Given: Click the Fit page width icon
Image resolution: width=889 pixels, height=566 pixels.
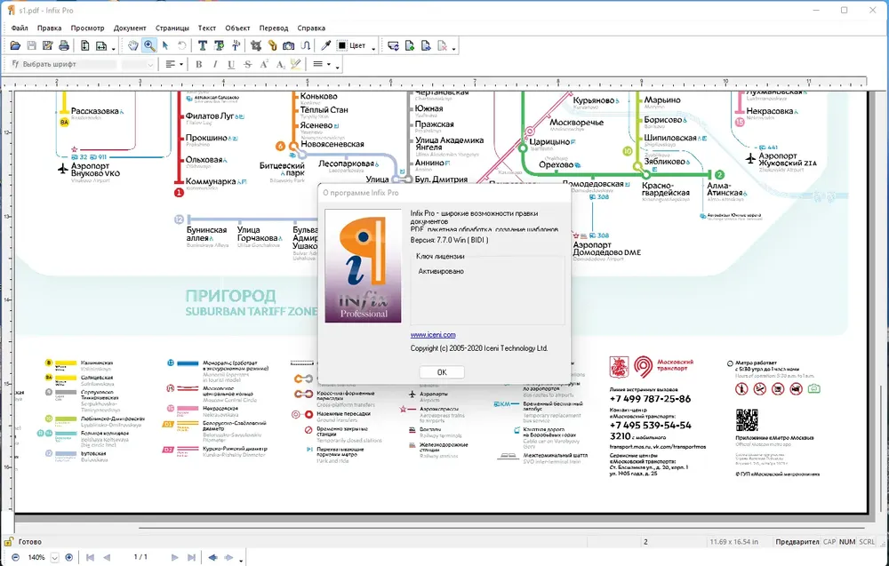Looking at the screenshot, I should 101,46.
